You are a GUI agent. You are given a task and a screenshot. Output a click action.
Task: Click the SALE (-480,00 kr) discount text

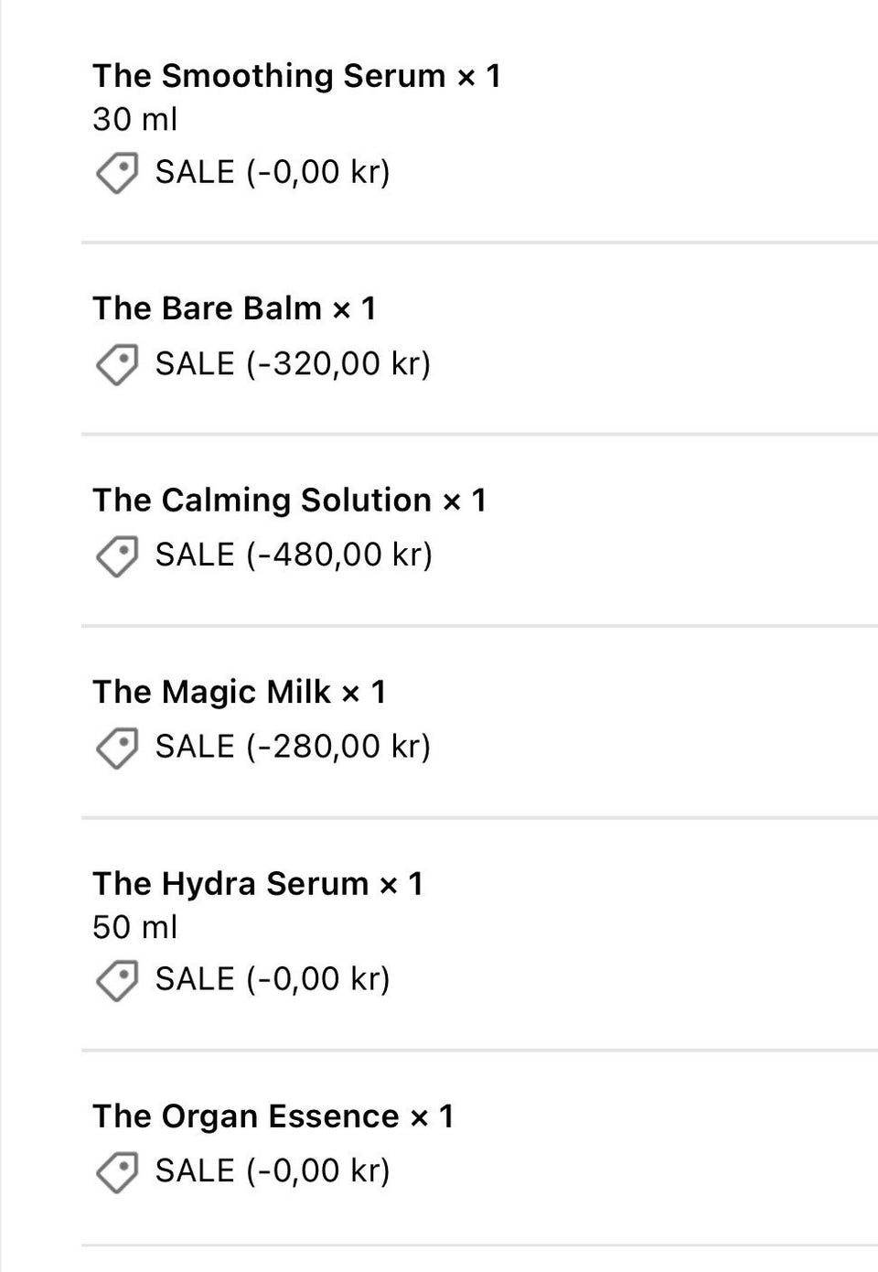point(294,555)
